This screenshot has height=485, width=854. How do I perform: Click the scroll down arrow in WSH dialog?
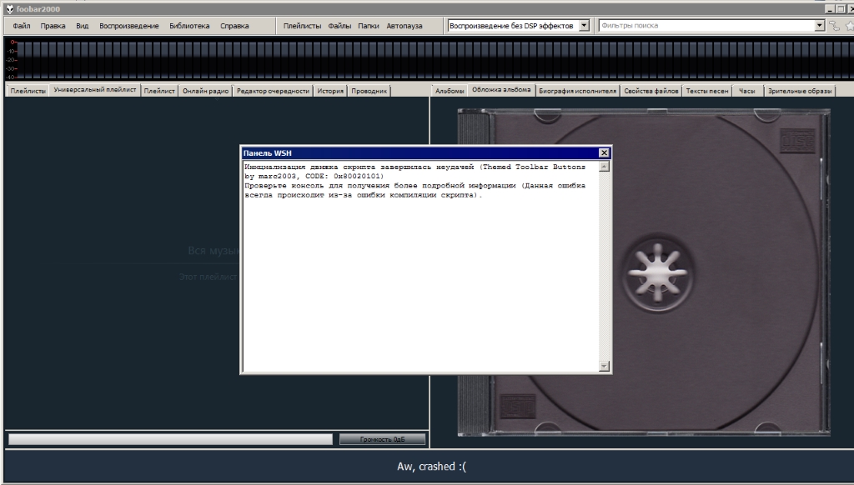[604, 366]
